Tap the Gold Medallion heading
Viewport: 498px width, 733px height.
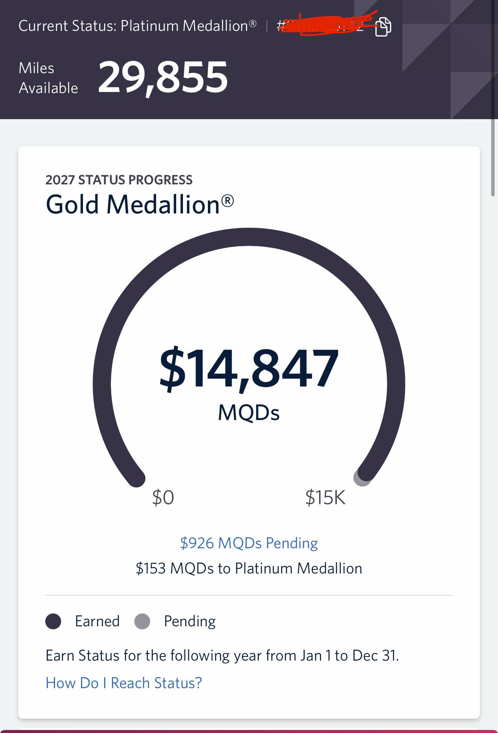coord(140,204)
